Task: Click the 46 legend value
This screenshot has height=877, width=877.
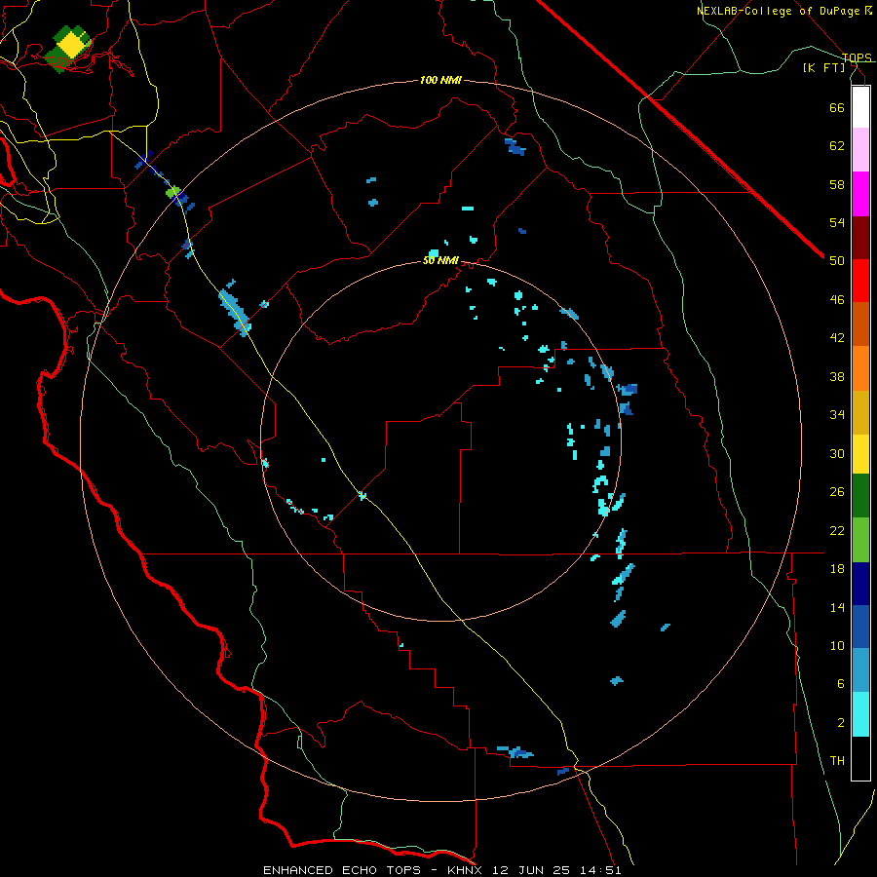Action: point(837,300)
